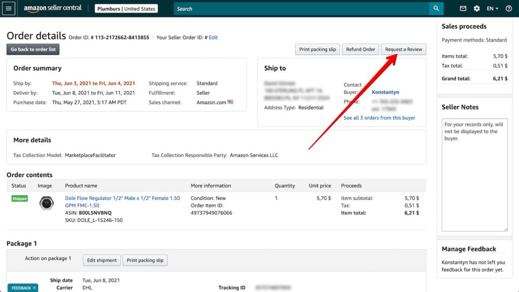
Task: Open the EN language dropdown
Action: click(493, 9)
